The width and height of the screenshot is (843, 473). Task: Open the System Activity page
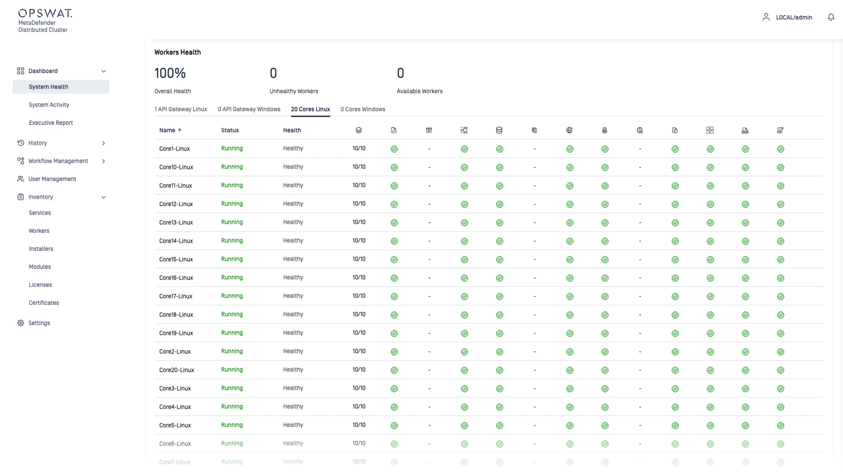49,105
